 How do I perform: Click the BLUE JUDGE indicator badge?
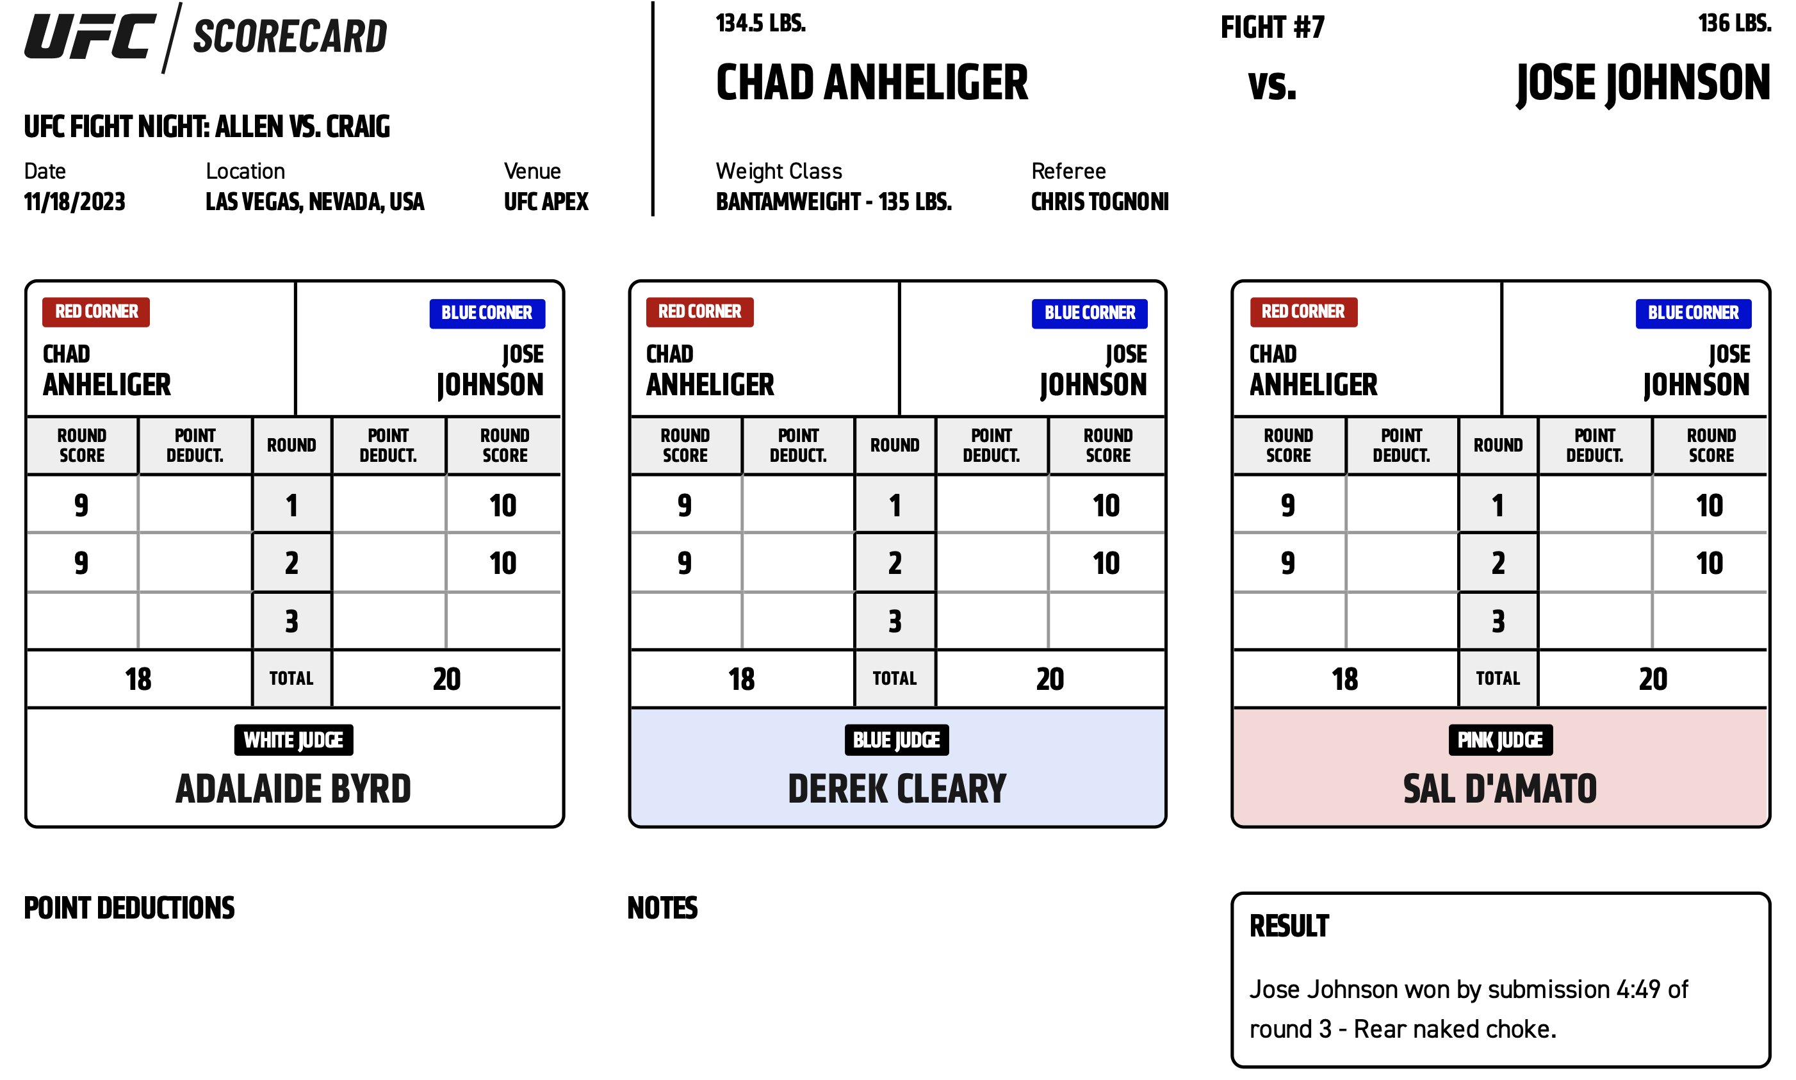897,739
